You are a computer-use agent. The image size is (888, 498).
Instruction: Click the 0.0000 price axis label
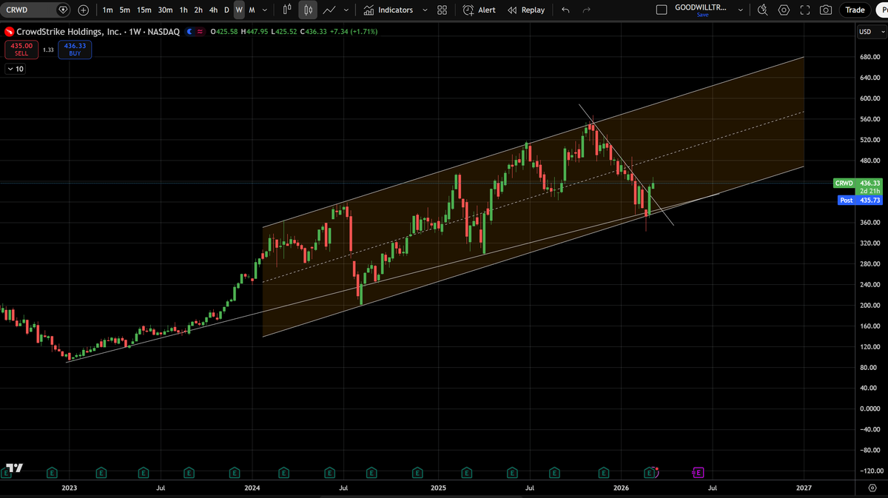869,408
